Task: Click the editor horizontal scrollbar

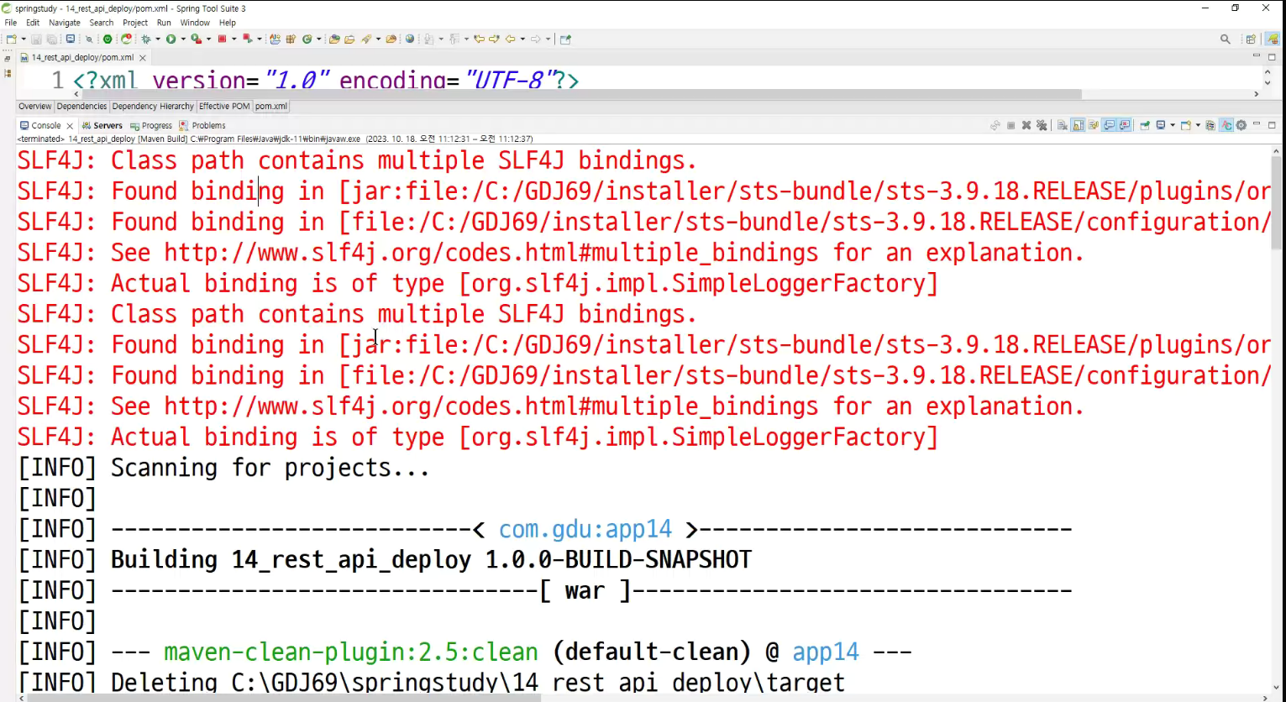Action: click(580, 94)
